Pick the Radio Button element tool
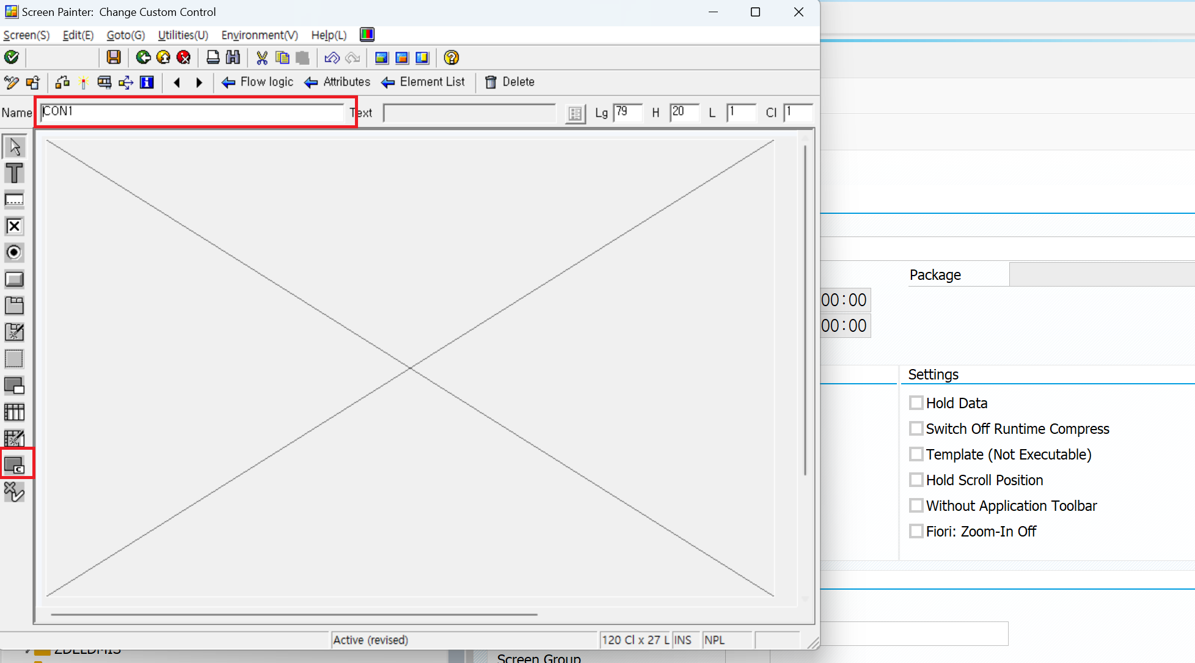Screen dimensions: 1195x663 pos(14,252)
